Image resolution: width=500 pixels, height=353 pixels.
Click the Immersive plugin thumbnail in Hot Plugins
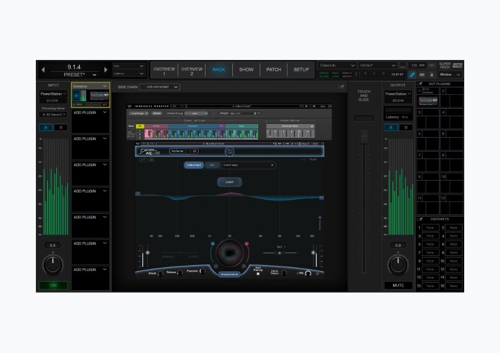click(428, 100)
